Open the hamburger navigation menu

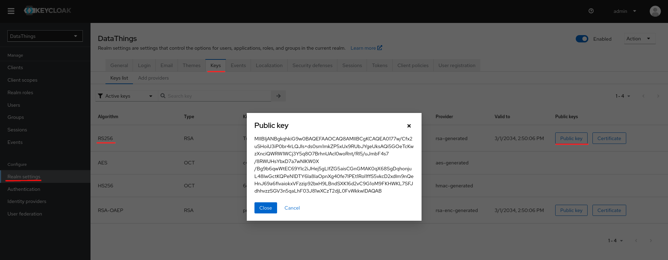(11, 11)
